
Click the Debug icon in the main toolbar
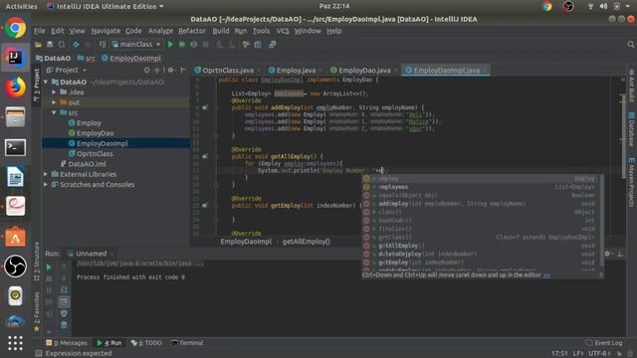point(182,44)
